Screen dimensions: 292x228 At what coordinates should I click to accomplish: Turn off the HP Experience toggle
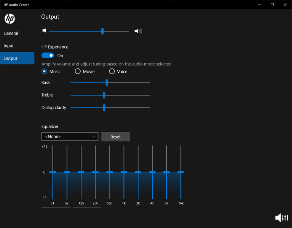[x=48, y=56]
